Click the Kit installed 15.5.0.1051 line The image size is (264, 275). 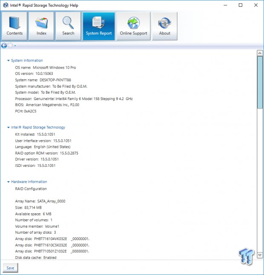[x=35, y=135]
